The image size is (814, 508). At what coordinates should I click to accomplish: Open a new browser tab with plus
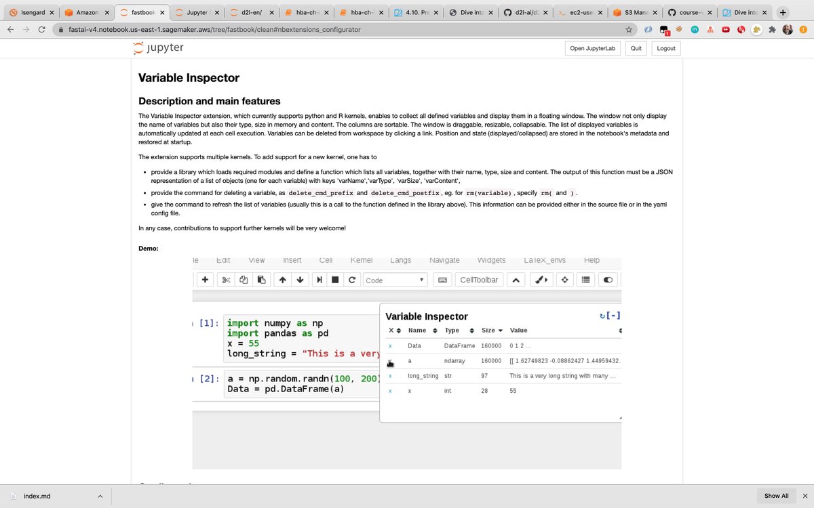click(x=783, y=12)
